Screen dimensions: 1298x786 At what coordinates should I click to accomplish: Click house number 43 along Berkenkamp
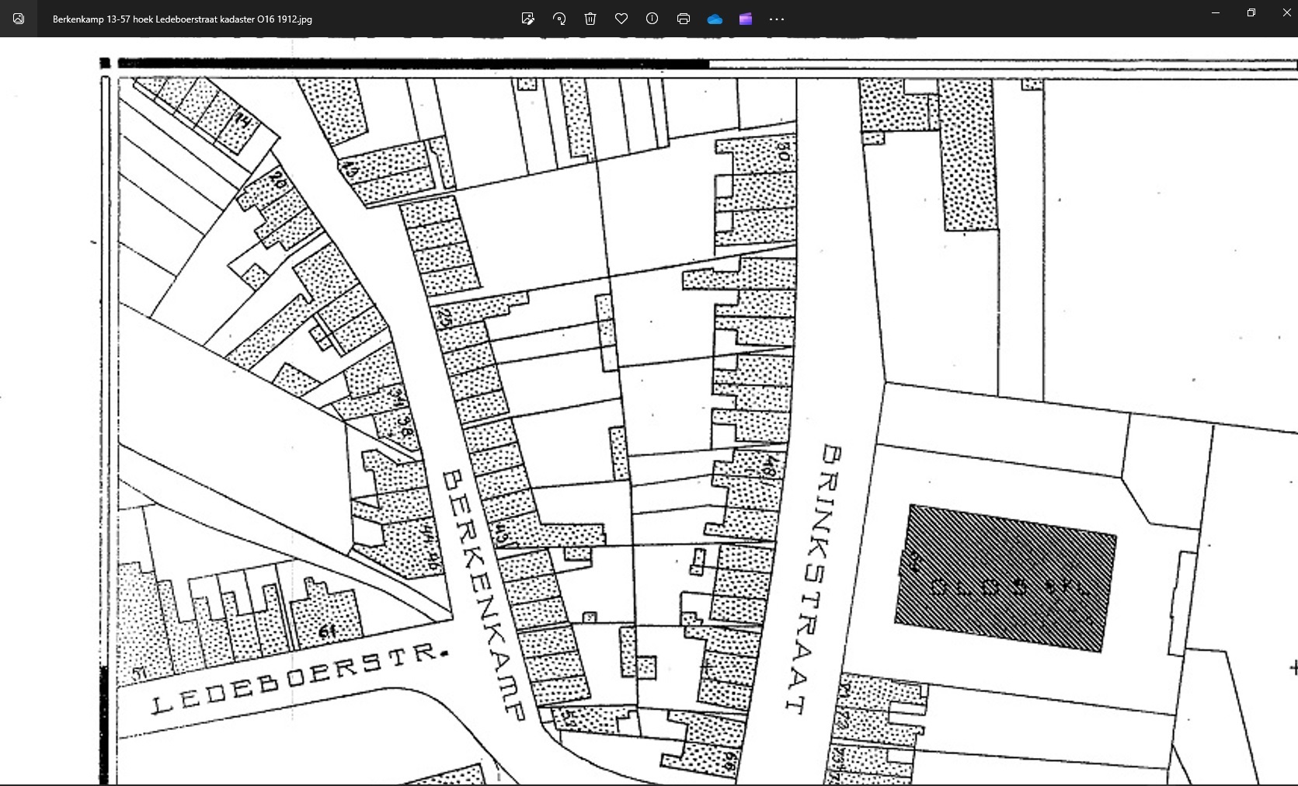(501, 535)
